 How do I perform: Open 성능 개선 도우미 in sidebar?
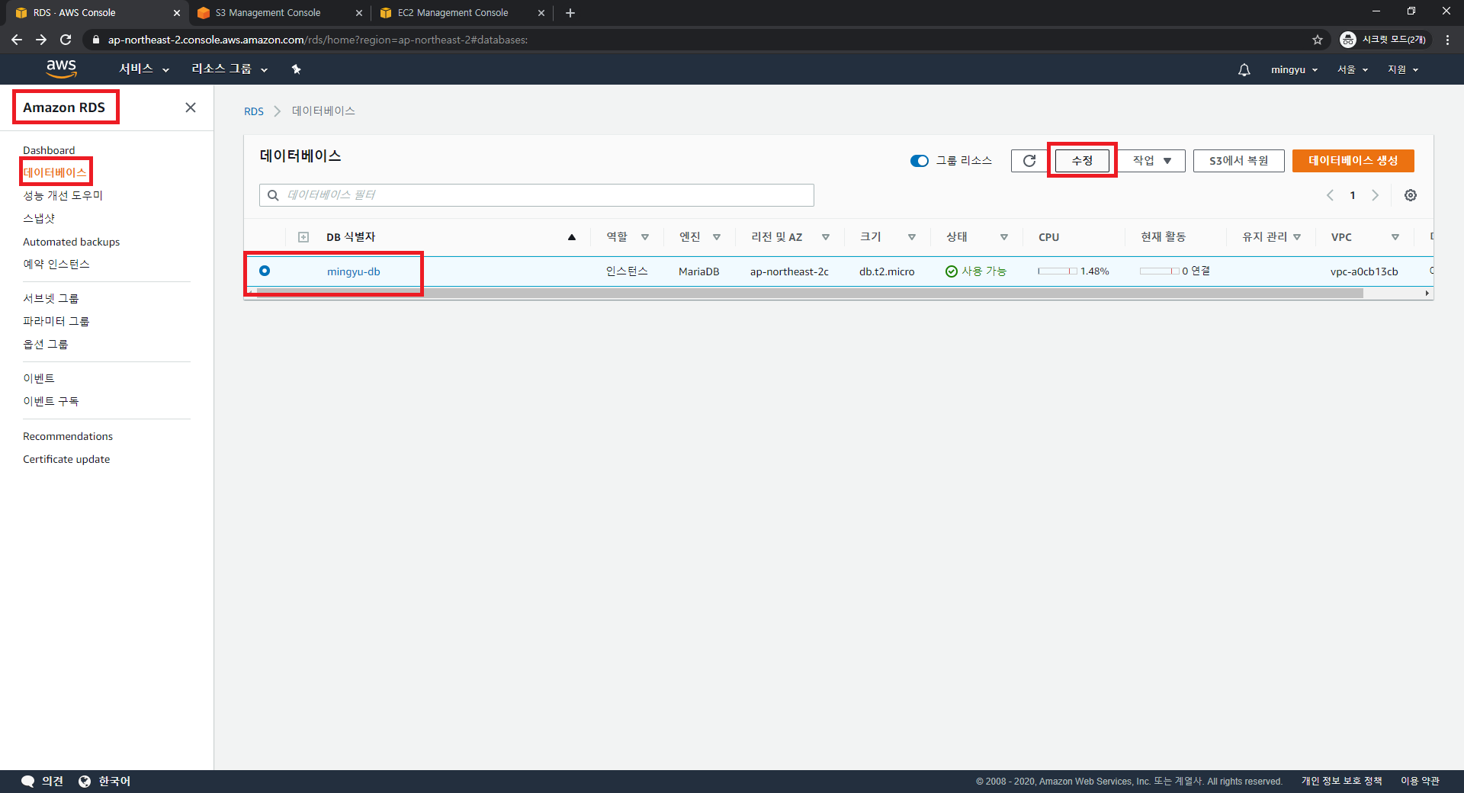click(x=63, y=196)
